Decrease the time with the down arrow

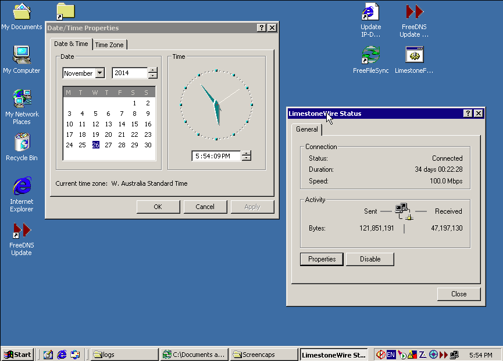click(x=247, y=158)
